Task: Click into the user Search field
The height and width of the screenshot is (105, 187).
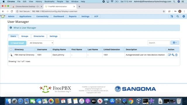Action: point(159,43)
